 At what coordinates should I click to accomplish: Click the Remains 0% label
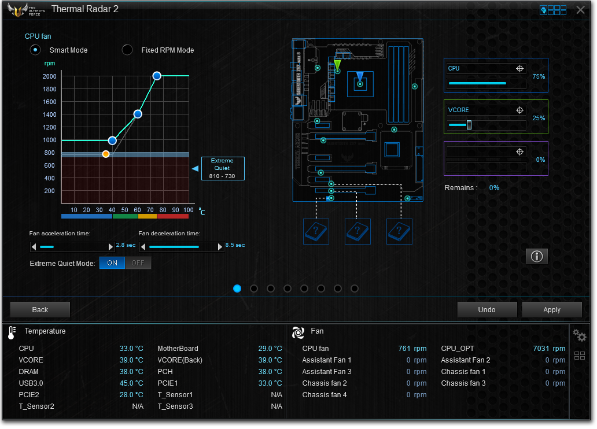[472, 188]
